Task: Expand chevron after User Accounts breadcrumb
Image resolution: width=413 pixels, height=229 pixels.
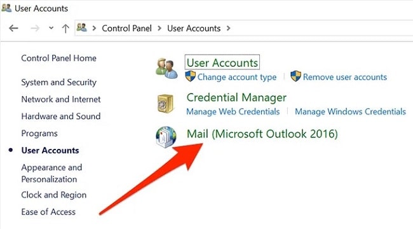Action: click(x=228, y=28)
